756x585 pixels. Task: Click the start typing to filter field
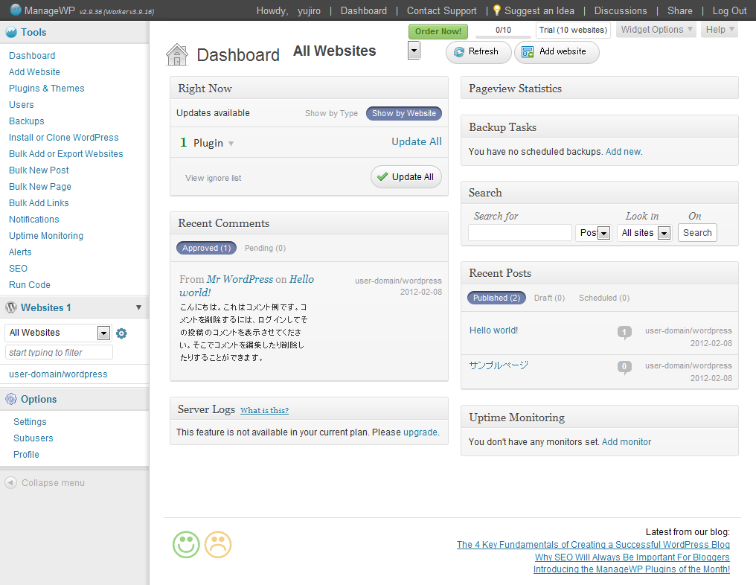[59, 352]
